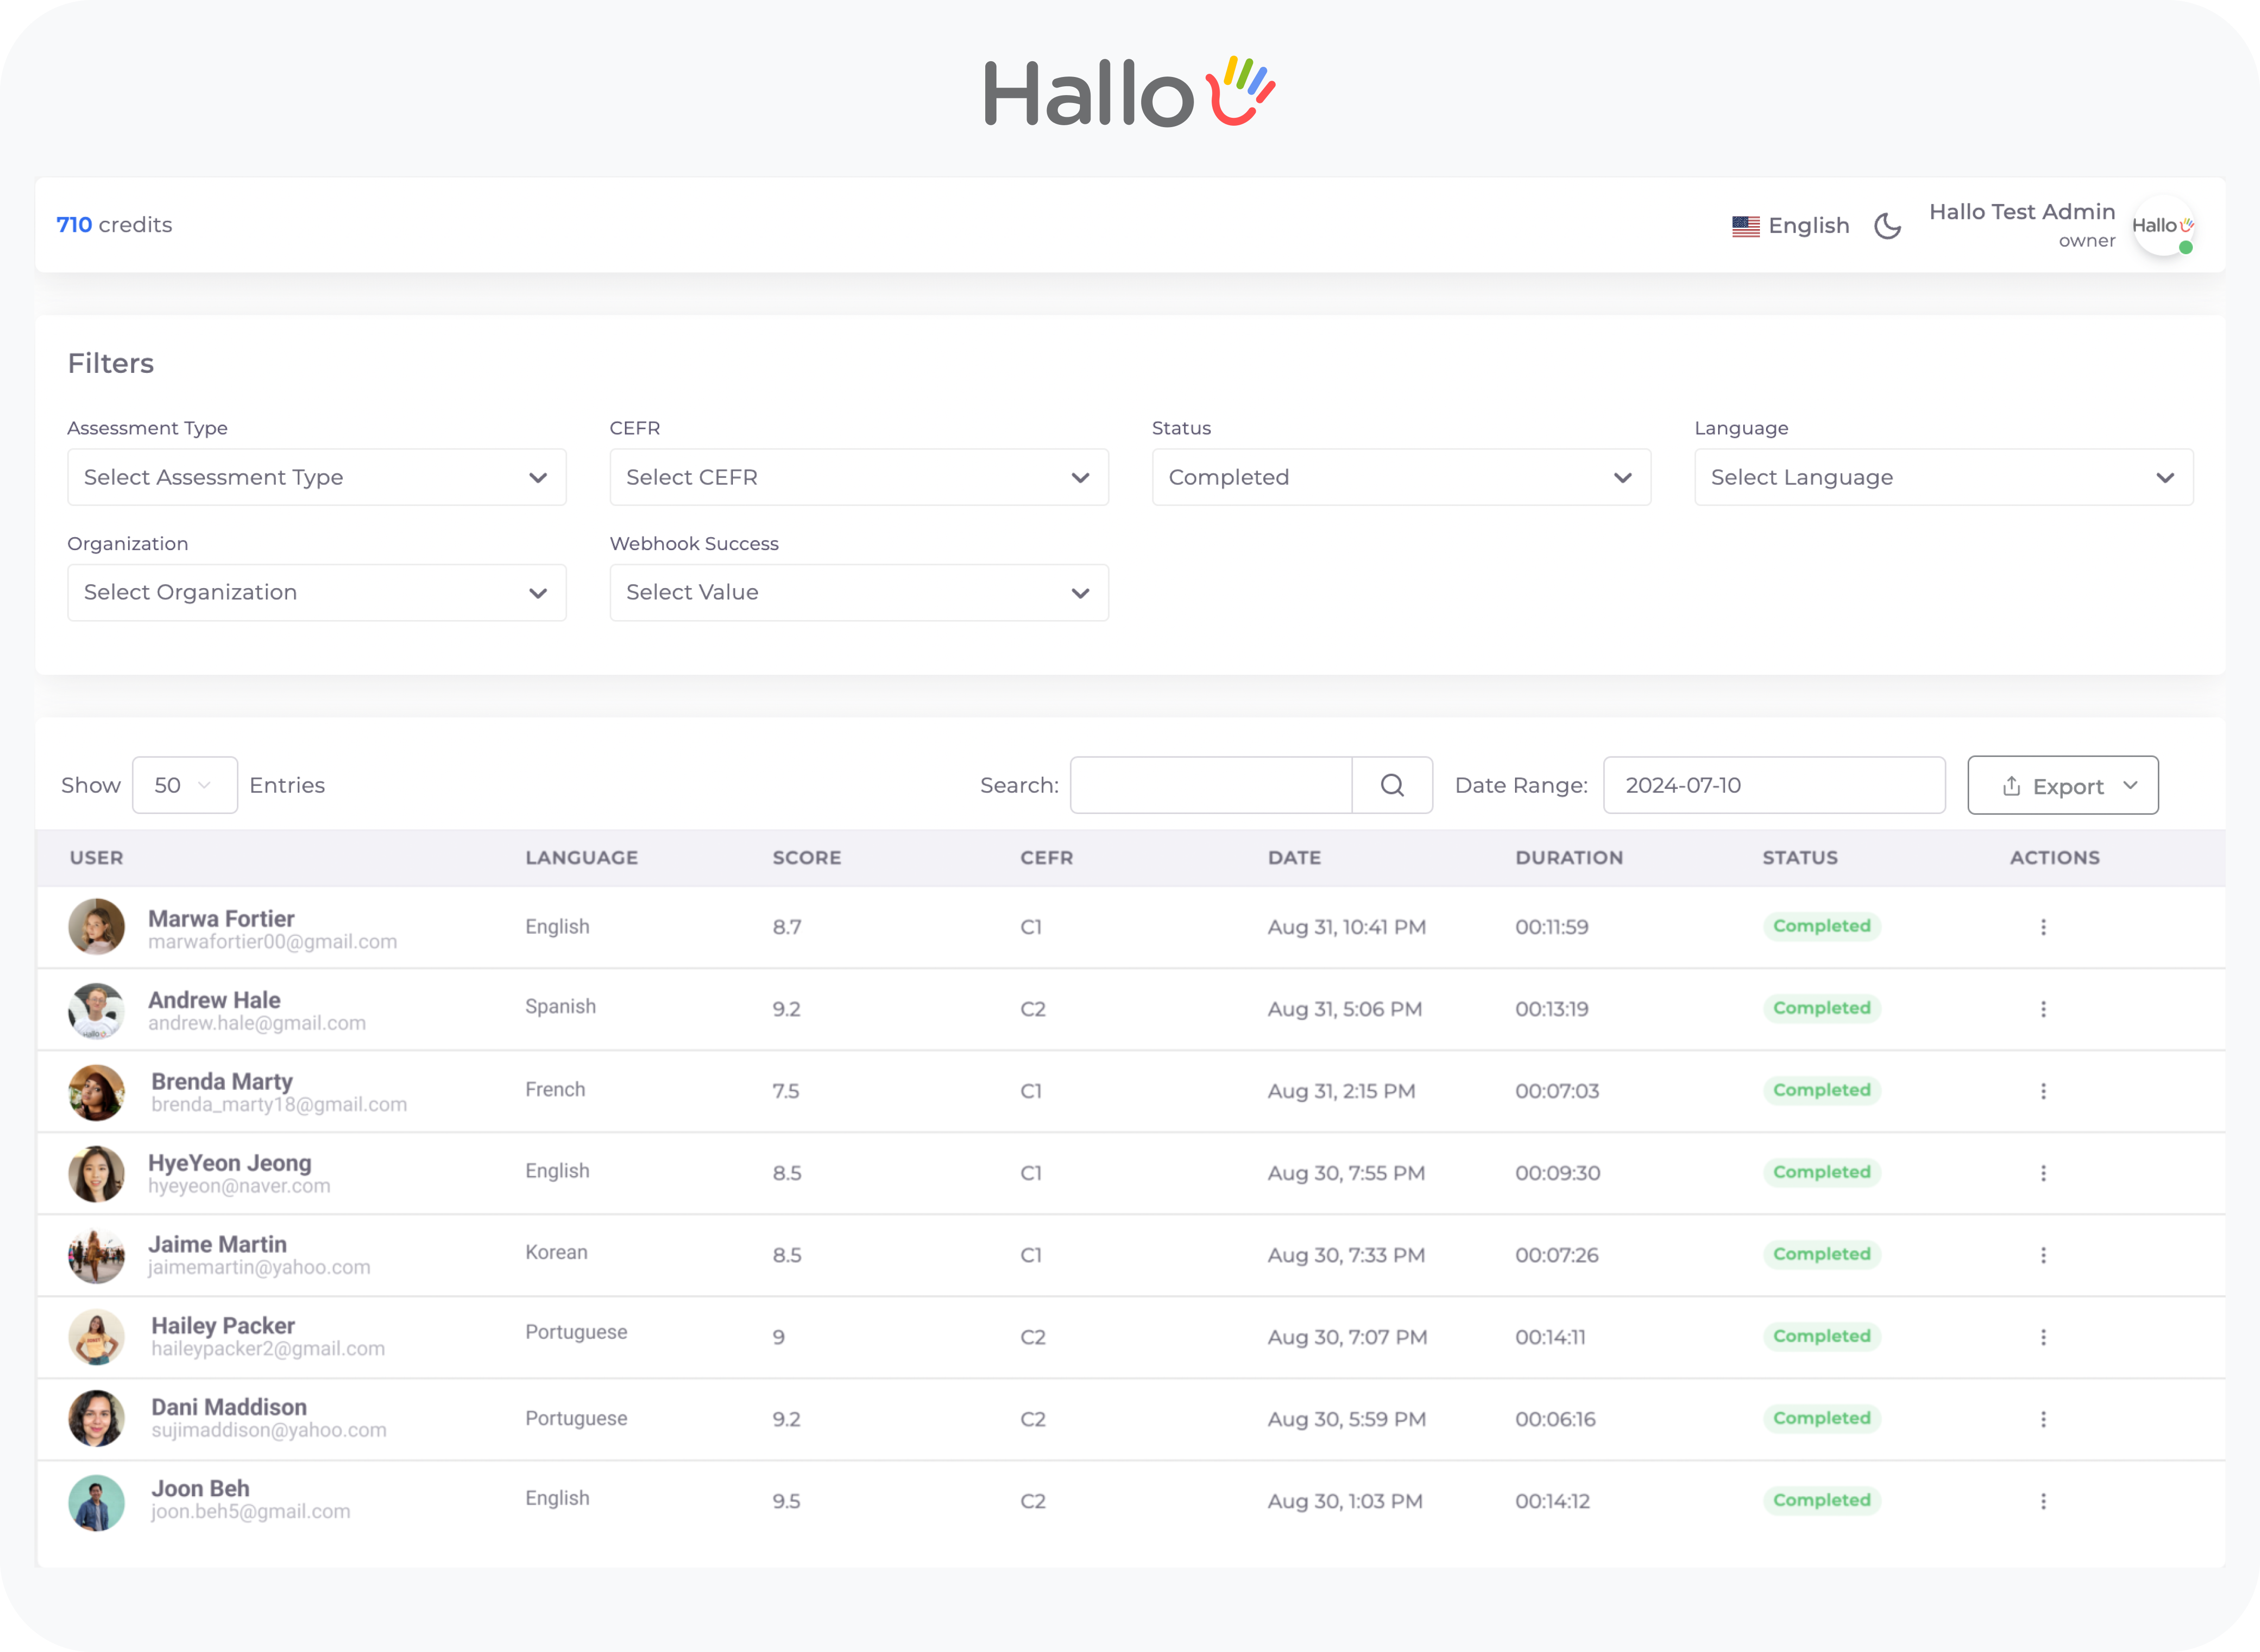
Task: Toggle dark mode moon icon
Action: coord(1887,226)
